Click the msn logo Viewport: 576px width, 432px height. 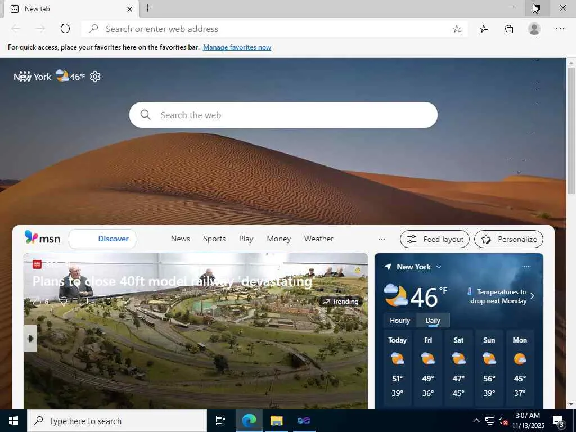pos(42,238)
